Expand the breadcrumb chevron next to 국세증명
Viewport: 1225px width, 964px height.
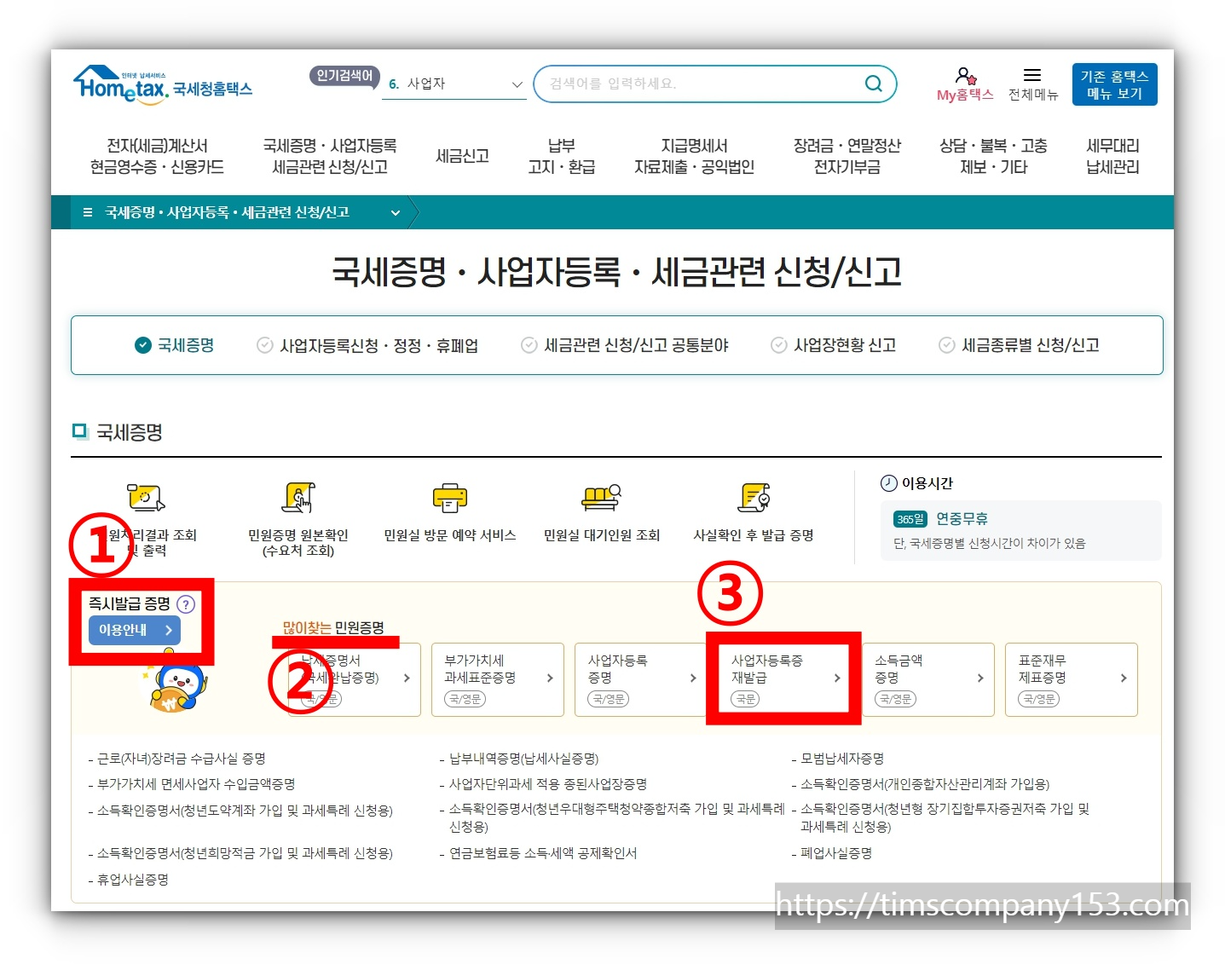(395, 212)
